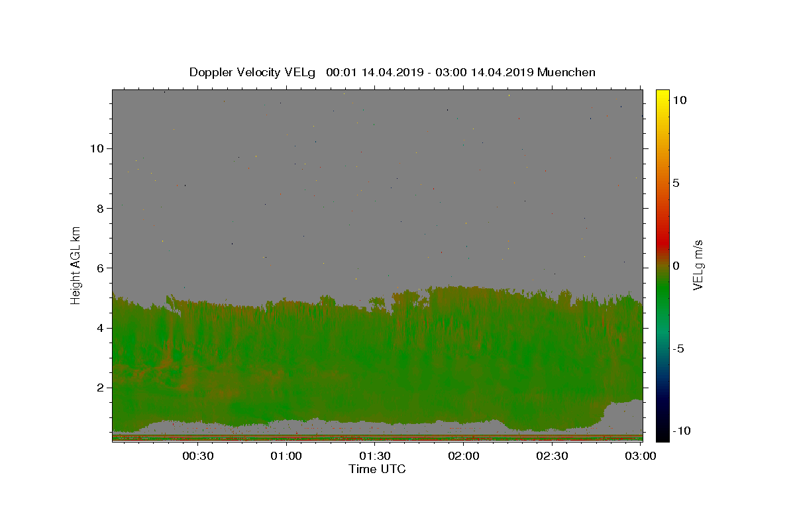Click the yellow top of the velocity colorbar
The image size is (795, 530).
(662, 94)
